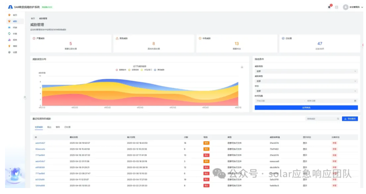The height and width of the screenshot is (194, 366).
Task: Toggle fullscreen mode icon in header
Action: (x=337, y=7)
